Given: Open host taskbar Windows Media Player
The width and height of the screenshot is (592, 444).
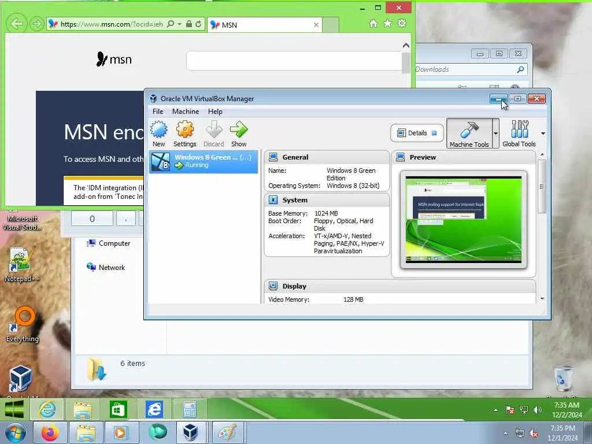Looking at the screenshot, I should click(121, 432).
